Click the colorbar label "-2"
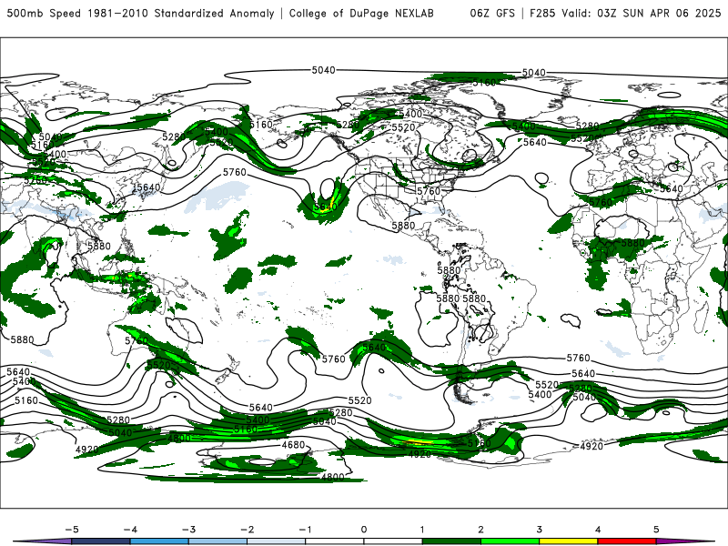The height and width of the screenshot is (546, 728). click(x=247, y=530)
